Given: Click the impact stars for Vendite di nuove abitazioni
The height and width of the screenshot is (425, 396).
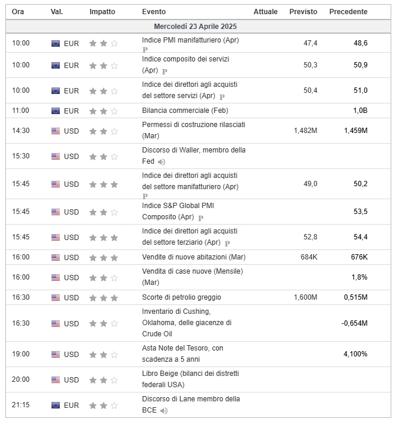Looking at the screenshot, I should (x=104, y=258).
